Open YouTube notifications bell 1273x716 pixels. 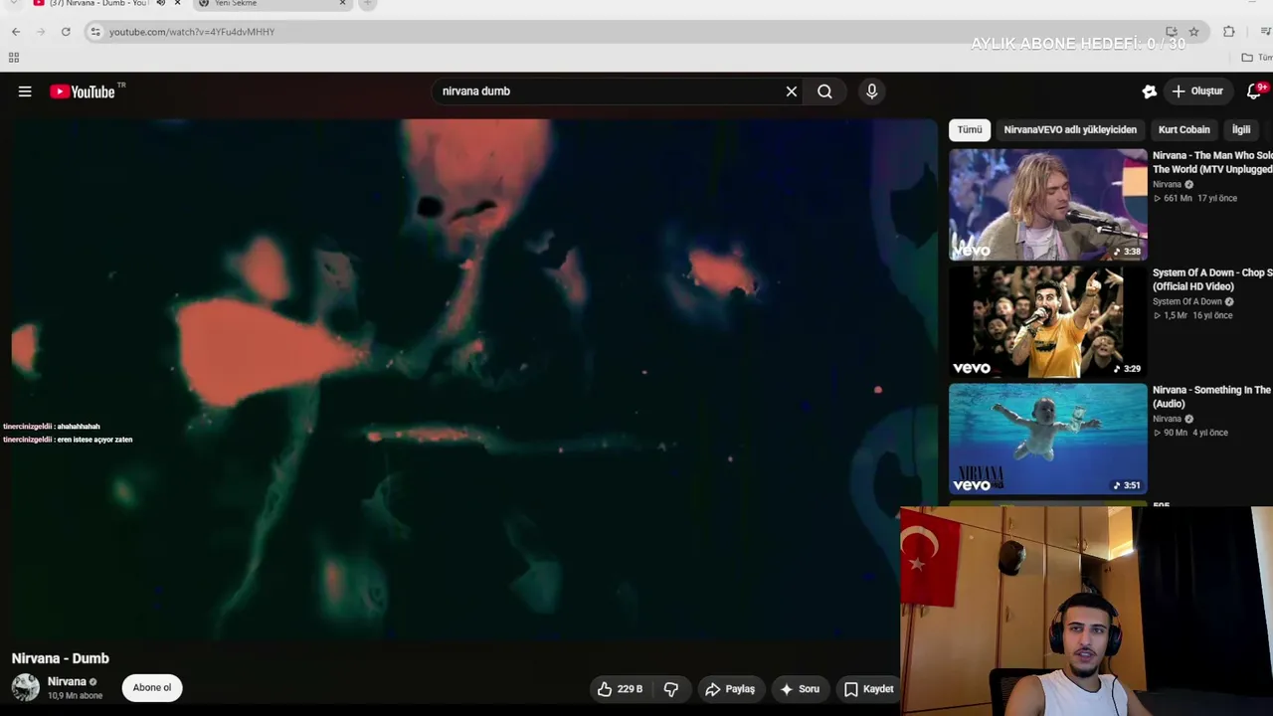pyautogui.click(x=1254, y=91)
